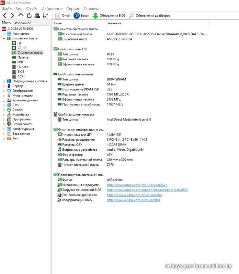The height and width of the screenshot is (274, 239).
Task: Select AIDA64 v5.75.3900 root node
Action: click(18, 29)
